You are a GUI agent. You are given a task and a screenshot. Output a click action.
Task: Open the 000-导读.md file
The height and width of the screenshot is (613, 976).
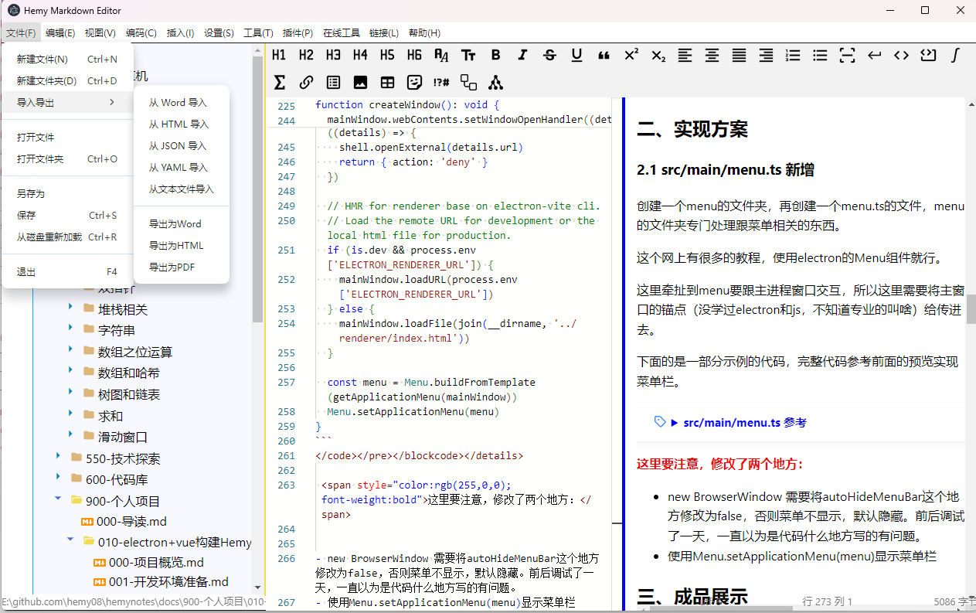tap(131, 521)
